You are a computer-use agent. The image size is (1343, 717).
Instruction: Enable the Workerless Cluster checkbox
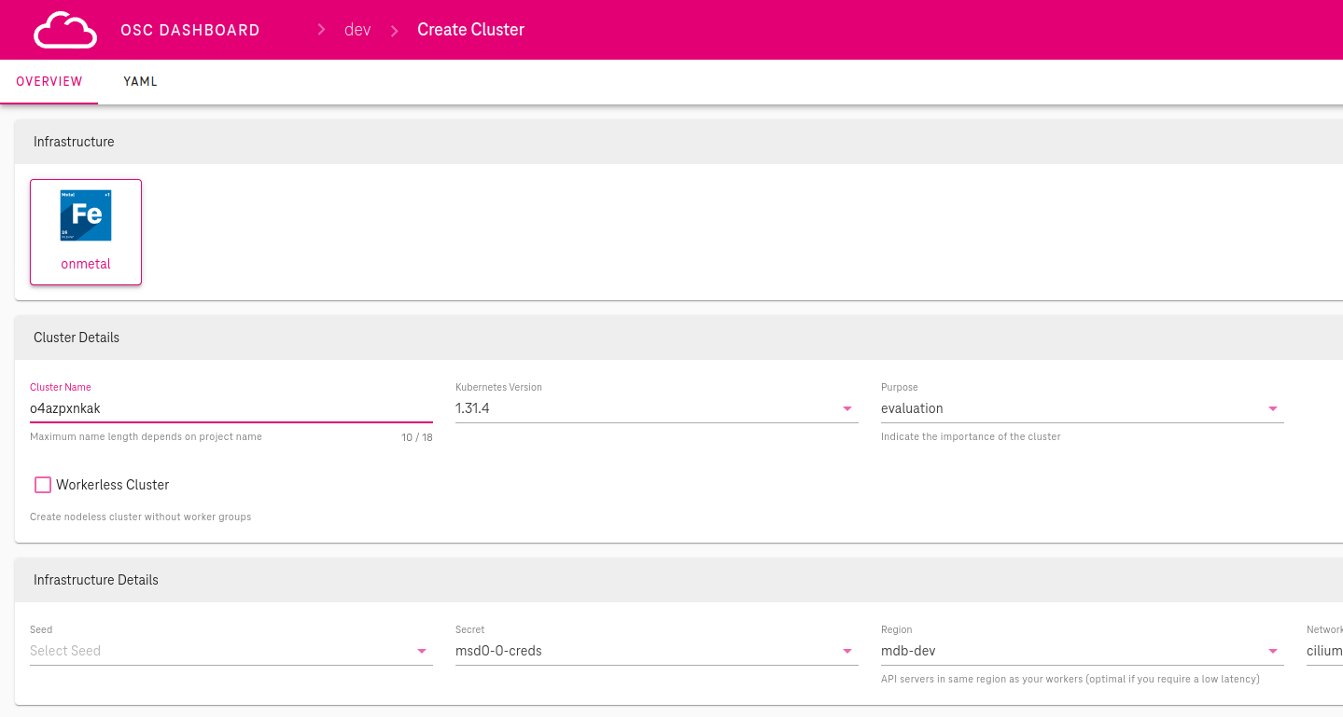click(x=43, y=485)
